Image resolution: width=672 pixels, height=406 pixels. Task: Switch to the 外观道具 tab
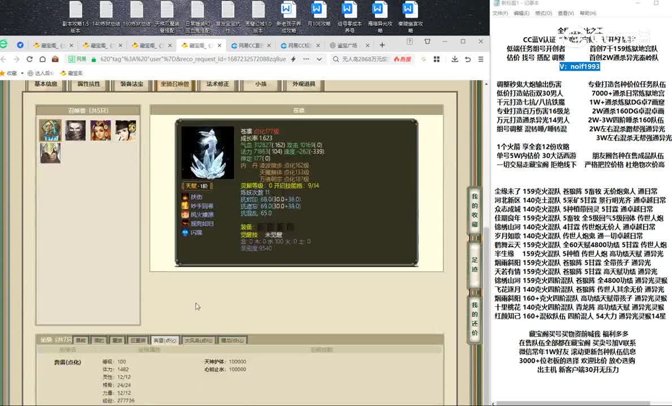pos(304,84)
